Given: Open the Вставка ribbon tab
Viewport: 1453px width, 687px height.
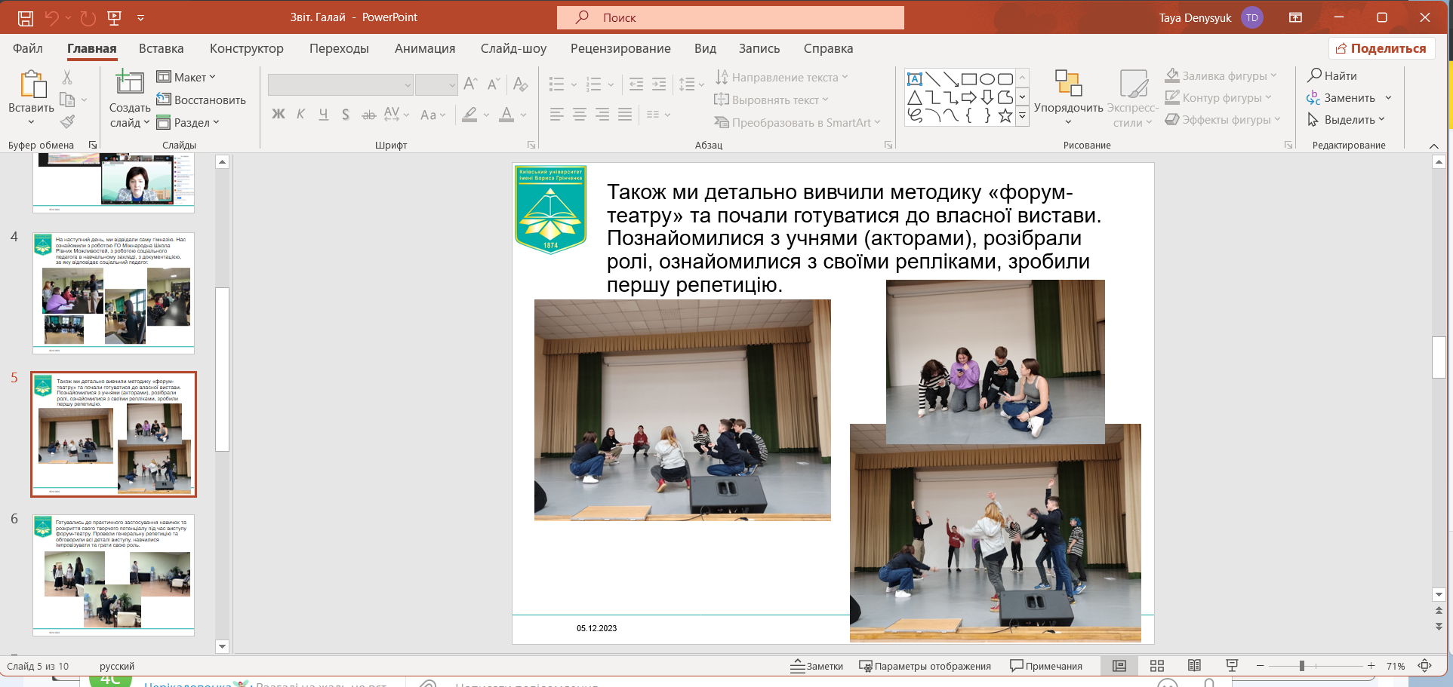Looking at the screenshot, I should [161, 48].
